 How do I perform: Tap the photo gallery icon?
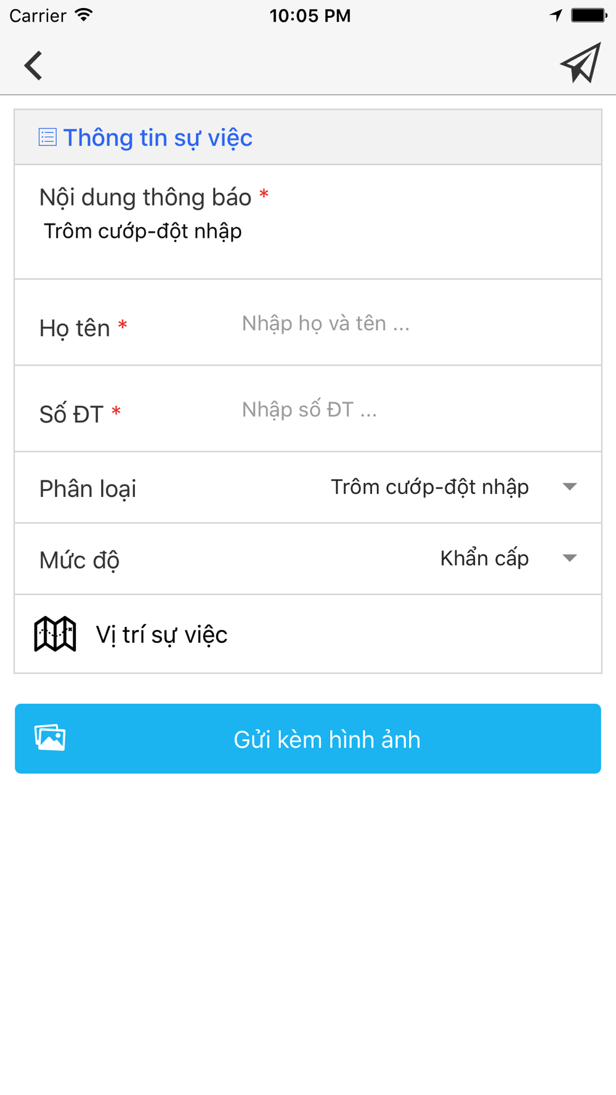point(50,737)
